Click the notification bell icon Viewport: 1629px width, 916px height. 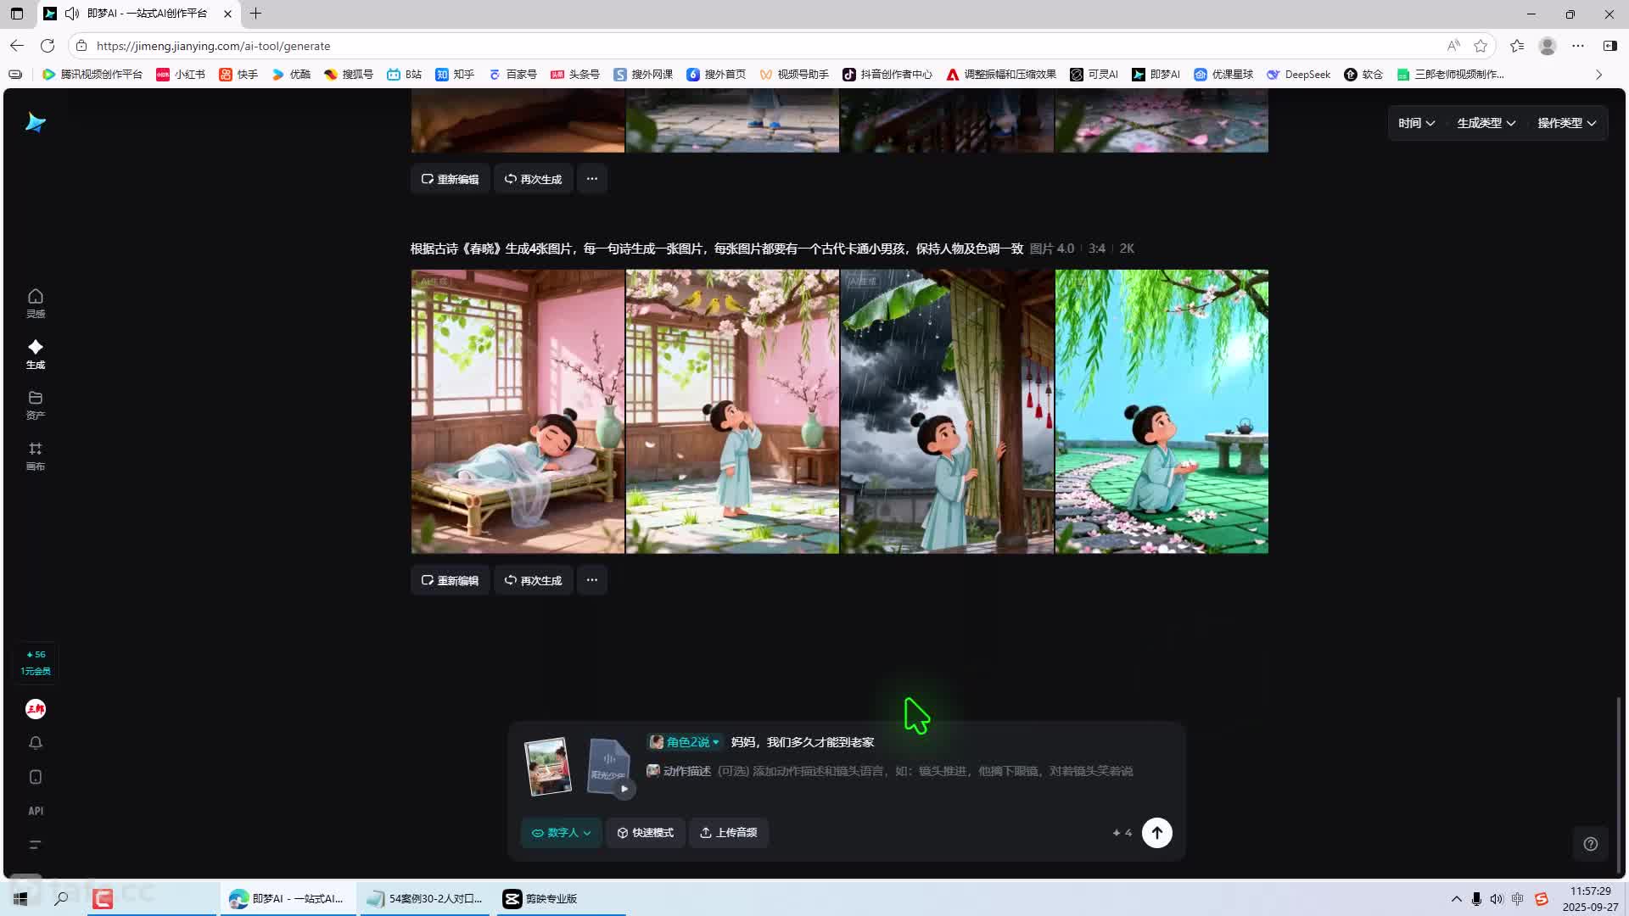(x=35, y=743)
